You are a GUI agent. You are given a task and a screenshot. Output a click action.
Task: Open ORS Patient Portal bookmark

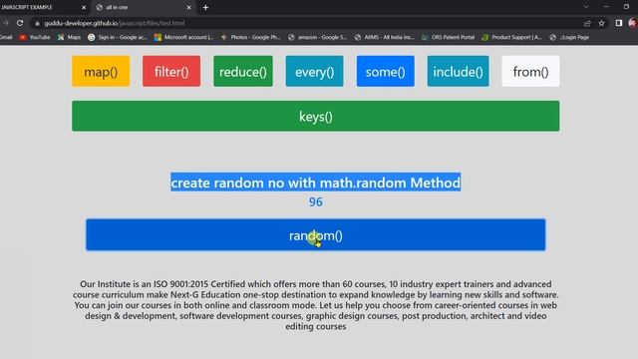click(448, 37)
